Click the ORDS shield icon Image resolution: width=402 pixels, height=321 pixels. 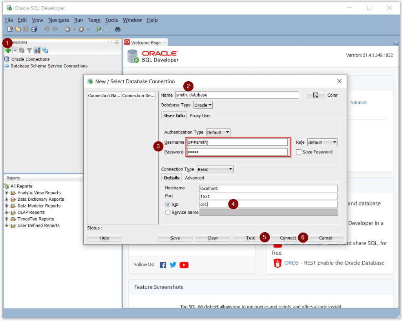click(x=278, y=263)
